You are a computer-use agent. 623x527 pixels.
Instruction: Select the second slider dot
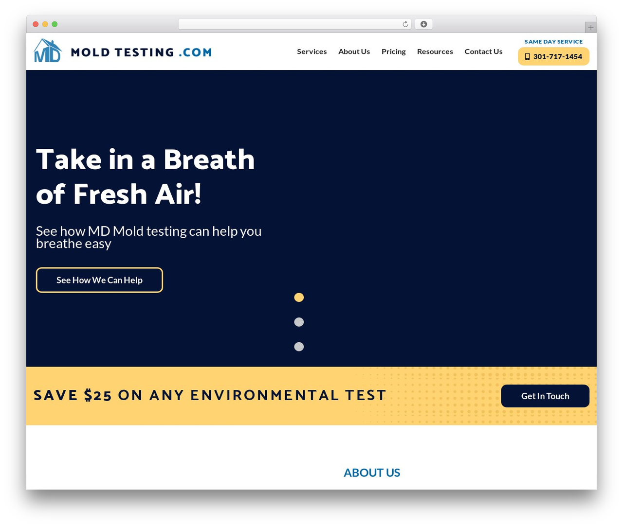299,322
